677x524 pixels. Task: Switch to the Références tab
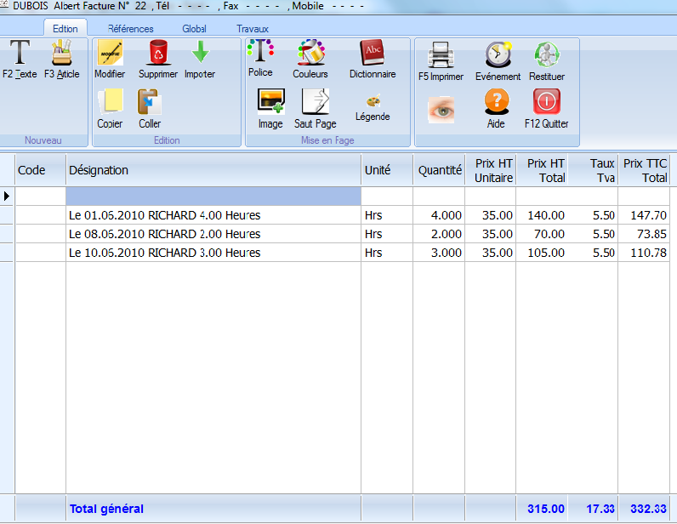[130, 29]
